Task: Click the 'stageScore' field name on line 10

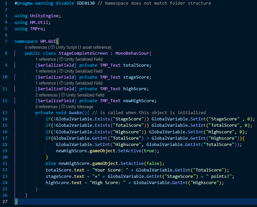Action: [136, 77]
